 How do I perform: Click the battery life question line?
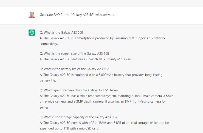point(74,69)
